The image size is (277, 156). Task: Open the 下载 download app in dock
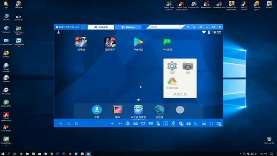pos(97,111)
